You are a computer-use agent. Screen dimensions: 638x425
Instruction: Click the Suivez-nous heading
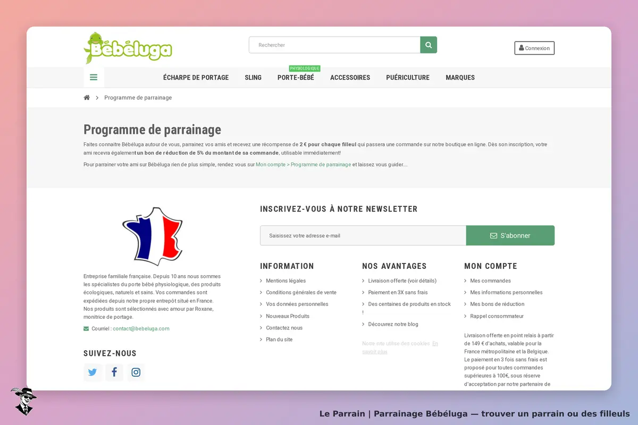click(x=110, y=353)
